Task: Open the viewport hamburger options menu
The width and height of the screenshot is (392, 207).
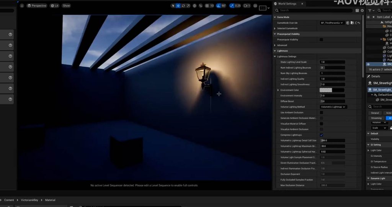Action: click(22, 6)
